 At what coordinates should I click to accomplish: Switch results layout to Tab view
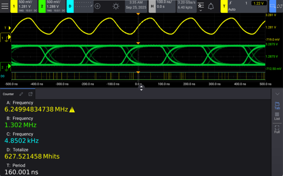click(x=277, y=105)
